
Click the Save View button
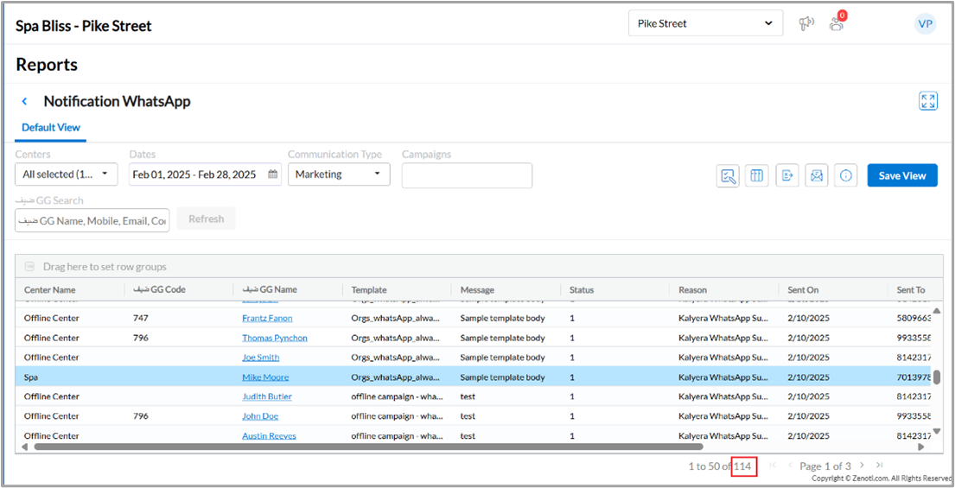click(902, 175)
